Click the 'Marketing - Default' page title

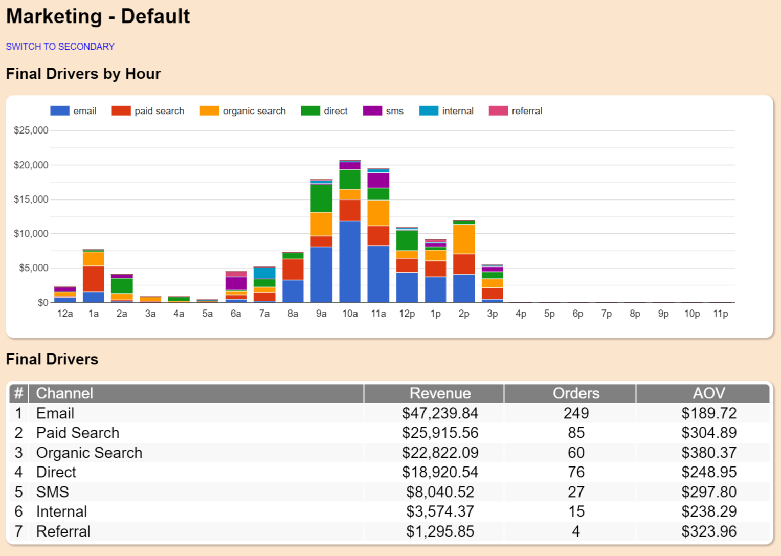click(x=98, y=16)
